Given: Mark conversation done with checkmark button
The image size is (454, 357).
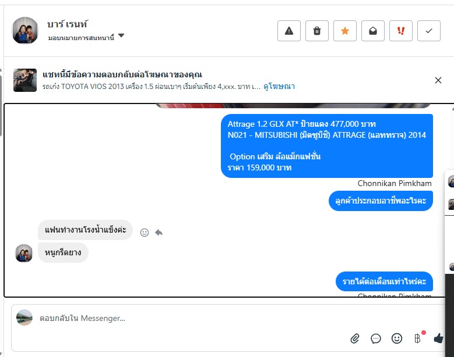Looking at the screenshot, I should [x=429, y=31].
